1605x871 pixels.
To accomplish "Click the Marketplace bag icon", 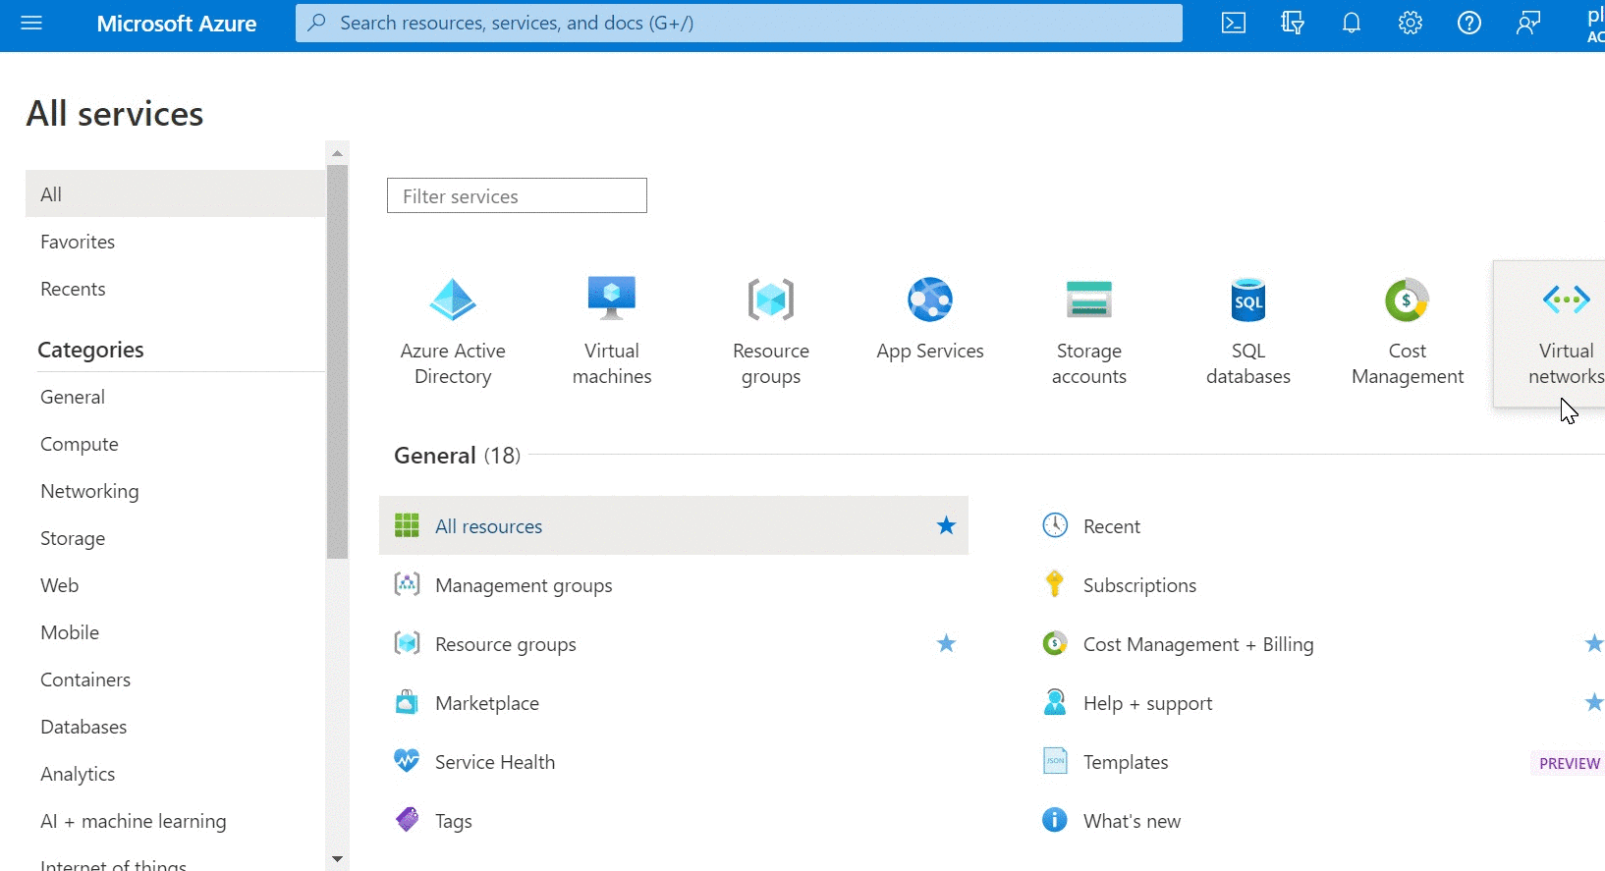I will pyautogui.click(x=407, y=702).
